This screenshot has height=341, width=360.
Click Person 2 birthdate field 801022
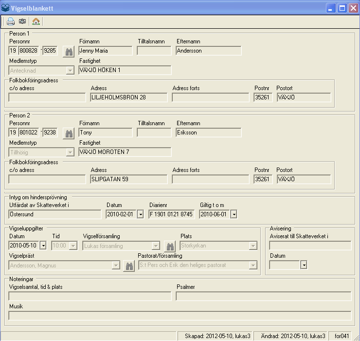29,133
